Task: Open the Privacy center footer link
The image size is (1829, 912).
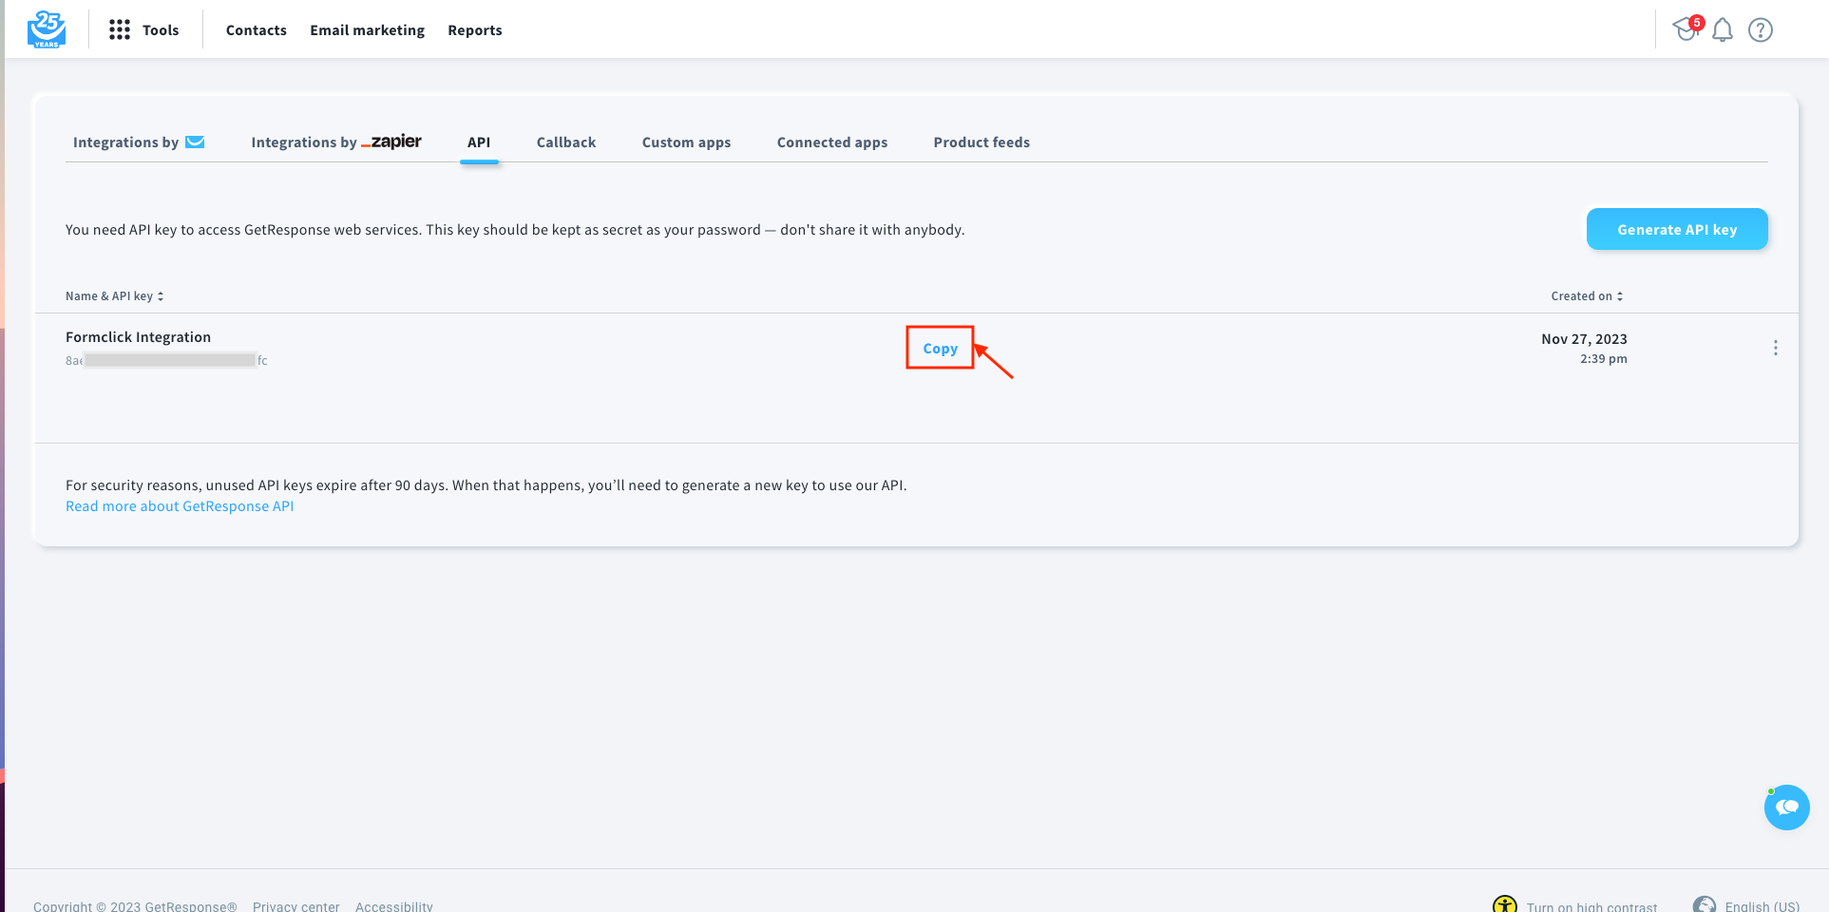Action: coord(296,906)
